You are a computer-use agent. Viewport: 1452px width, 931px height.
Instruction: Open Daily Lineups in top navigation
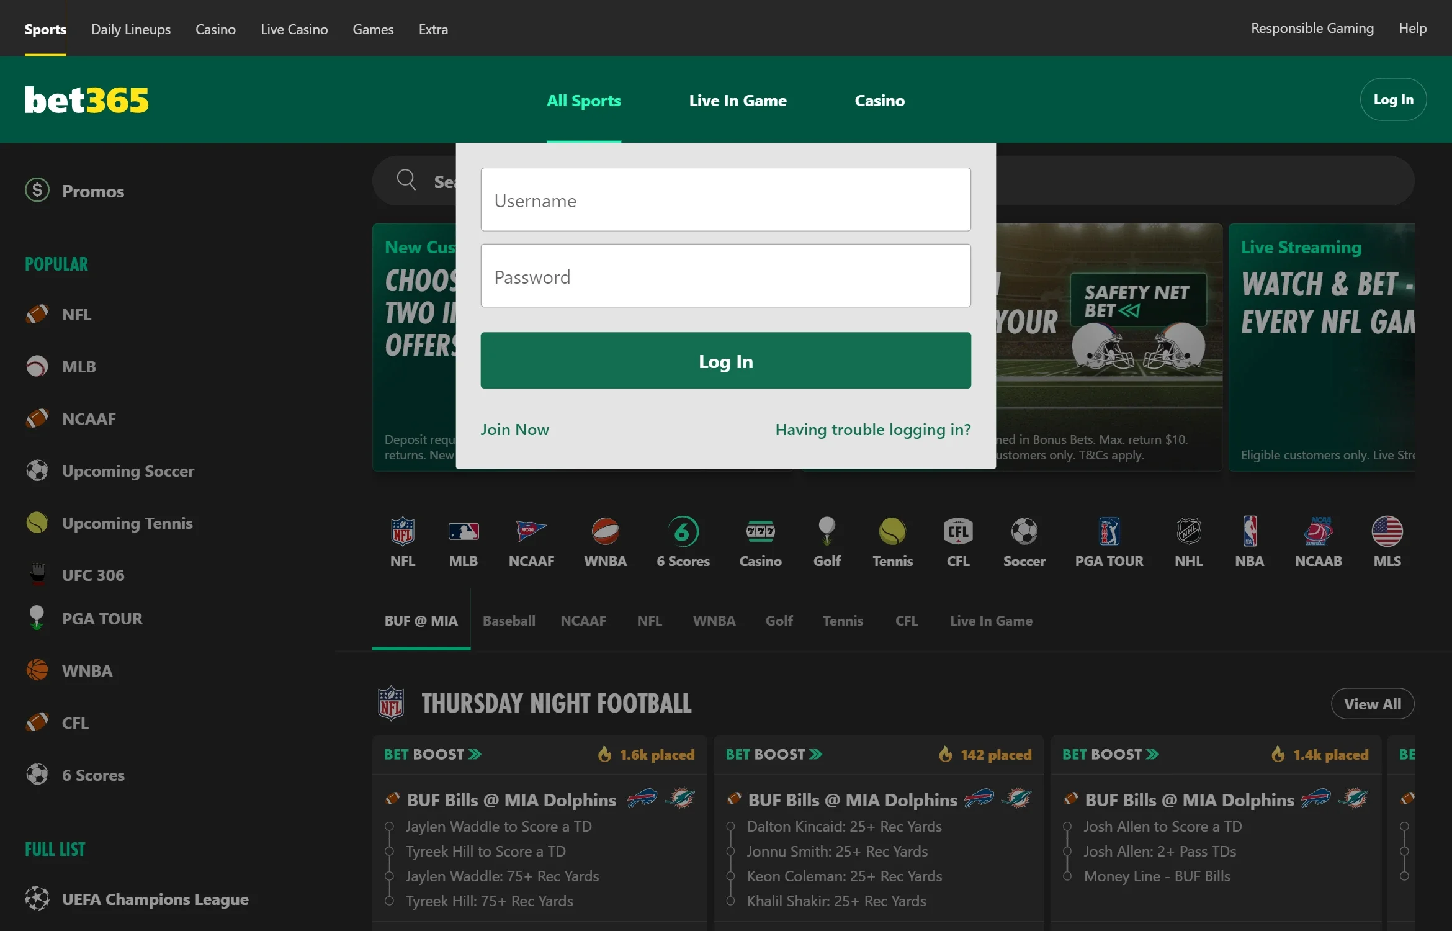coord(131,29)
